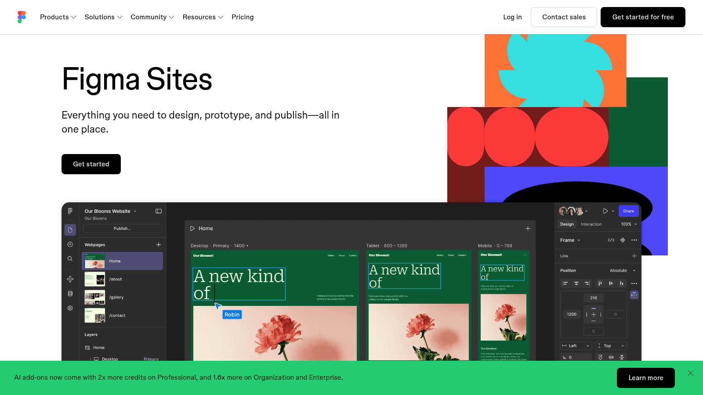
Task: Click the Log in link
Action: (x=512, y=17)
